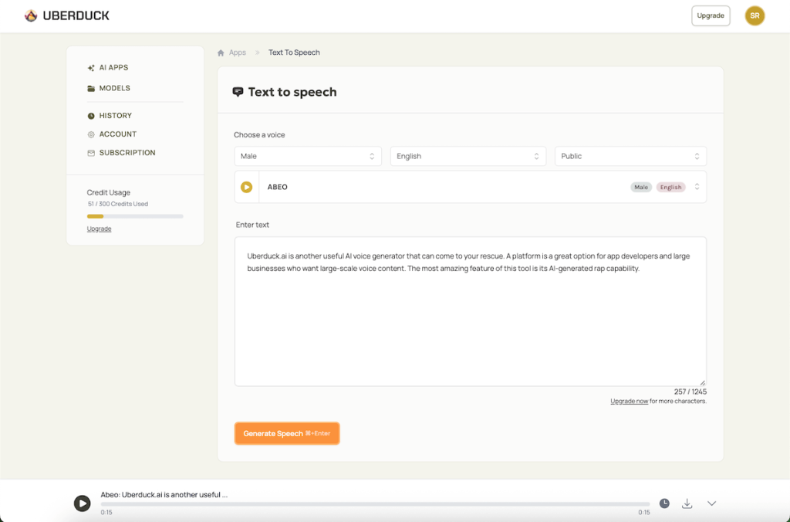Click the speech bubble icon by title
Image resolution: width=790 pixels, height=522 pixels.
point(238,92)
